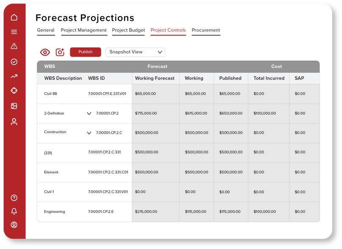Click the WBS Description column header
Viewport: 342px width, 249px height.
click(63, 78)
